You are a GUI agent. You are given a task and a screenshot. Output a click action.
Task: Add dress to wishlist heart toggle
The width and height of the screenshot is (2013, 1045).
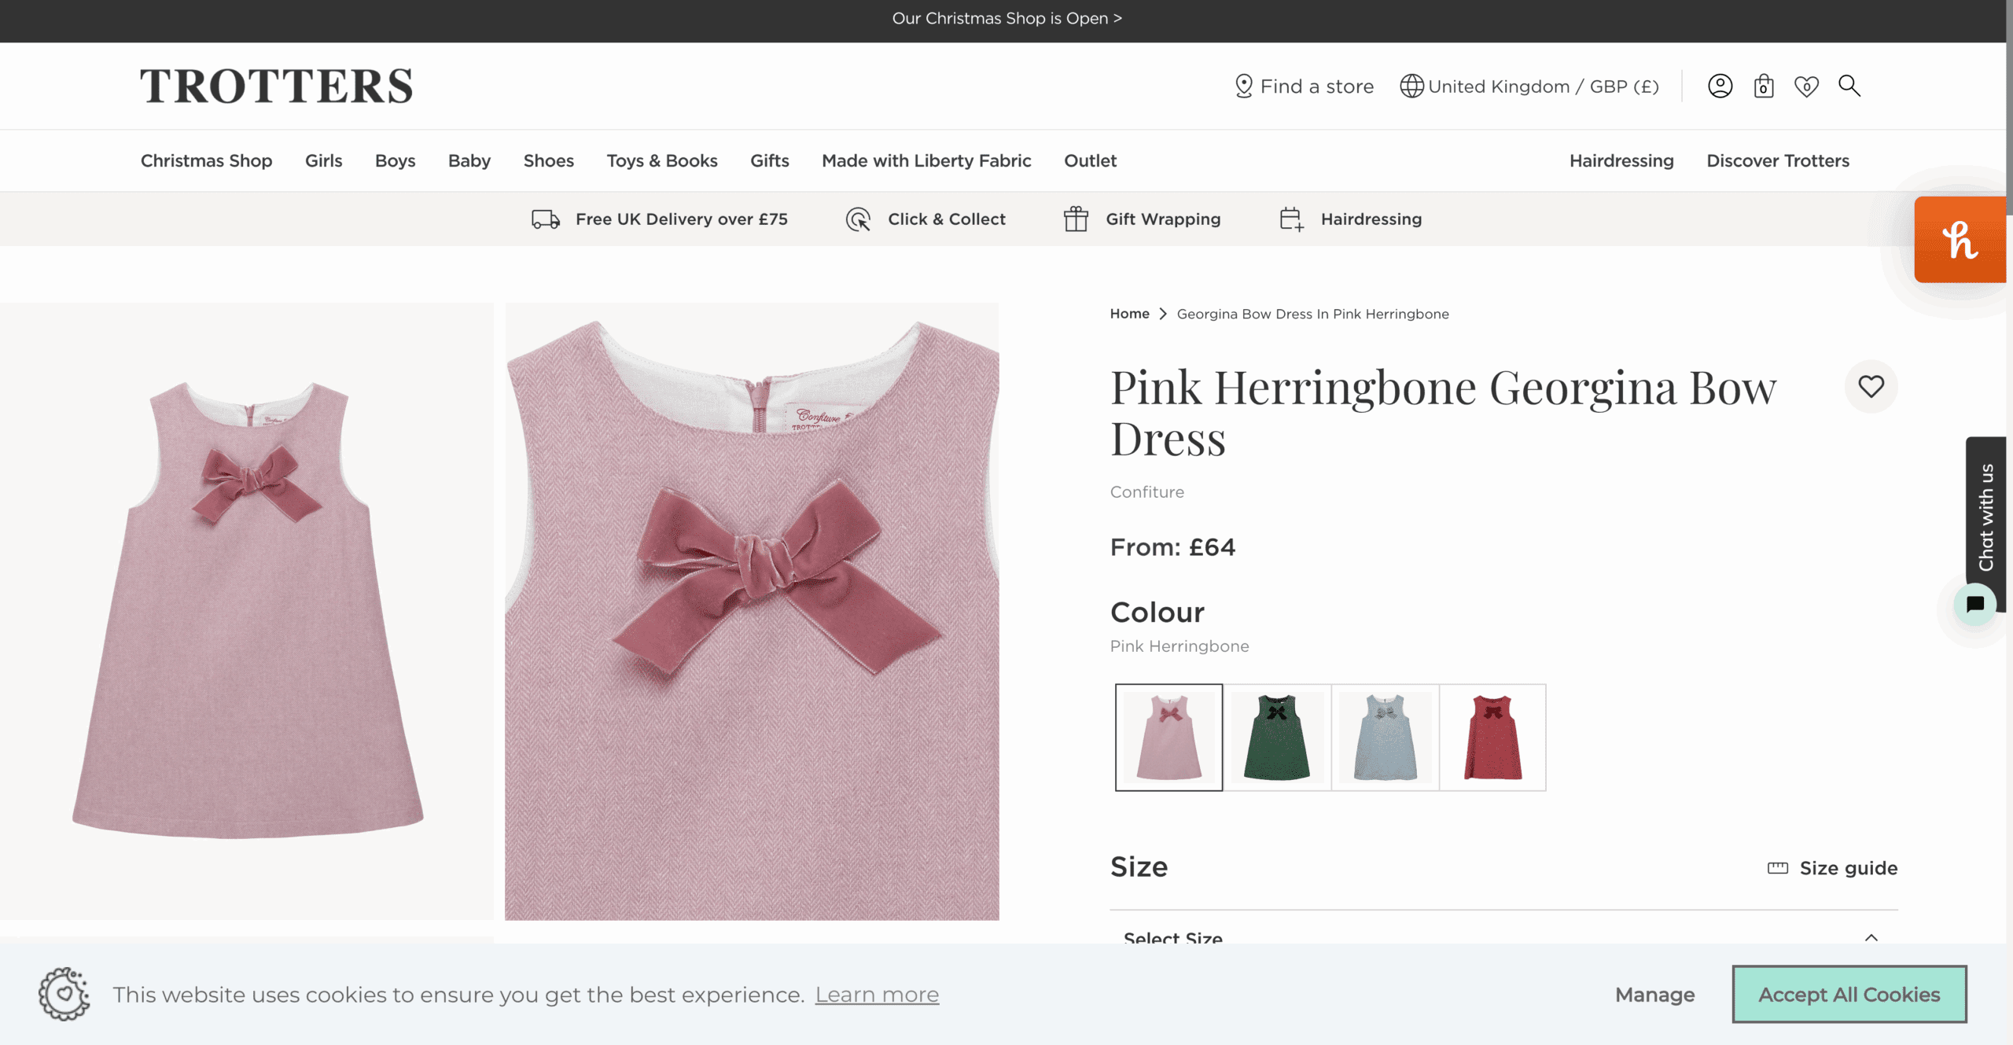point(1871,386)
